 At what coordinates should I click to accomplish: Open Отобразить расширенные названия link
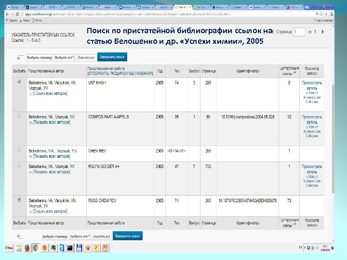click(120, 73)
